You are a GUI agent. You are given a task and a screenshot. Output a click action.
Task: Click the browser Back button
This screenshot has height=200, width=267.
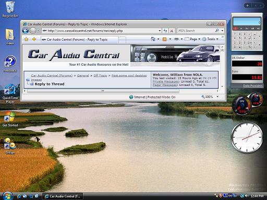click(26, 31)
